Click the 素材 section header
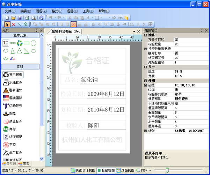 (20, 66)
